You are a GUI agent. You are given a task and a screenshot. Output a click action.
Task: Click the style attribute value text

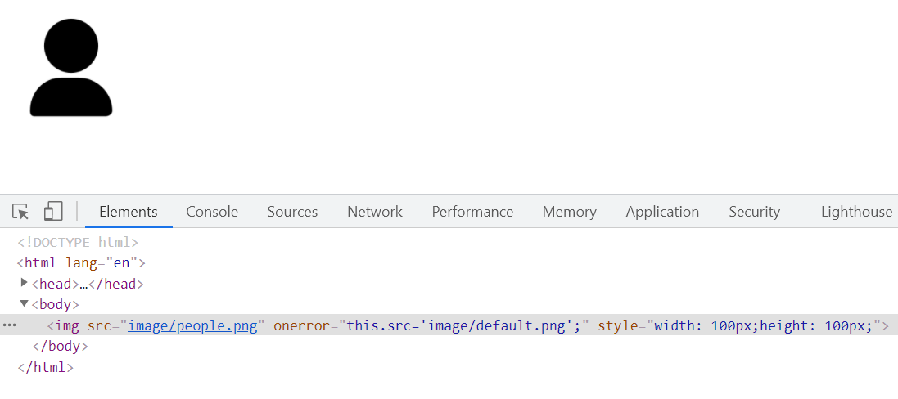pyautogui.click(x=763, y=326)
